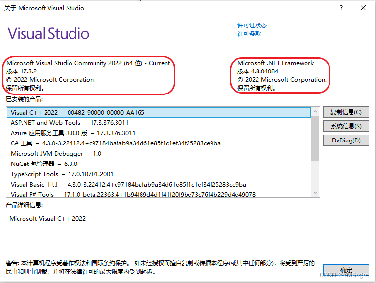Select Microsoft JVM Debugger row

159,154
